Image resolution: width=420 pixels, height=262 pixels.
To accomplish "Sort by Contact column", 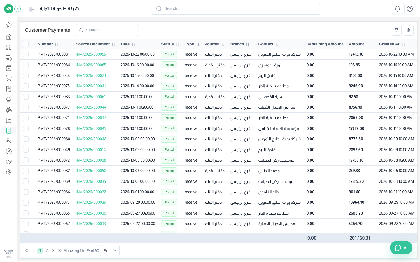I will tap(277, 44).
